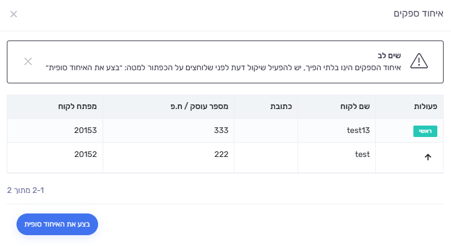The width and height of the screenshot is (451, 246).
Task: Click בצע את האיחוד סופית button
Action: pyautogui.click(x=57, y=224)
